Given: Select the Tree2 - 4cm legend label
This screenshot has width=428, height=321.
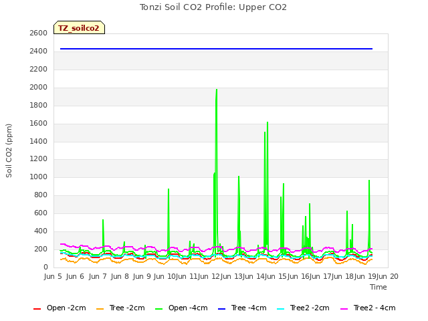Looking at the screenshot, I should tap(374, 308).
